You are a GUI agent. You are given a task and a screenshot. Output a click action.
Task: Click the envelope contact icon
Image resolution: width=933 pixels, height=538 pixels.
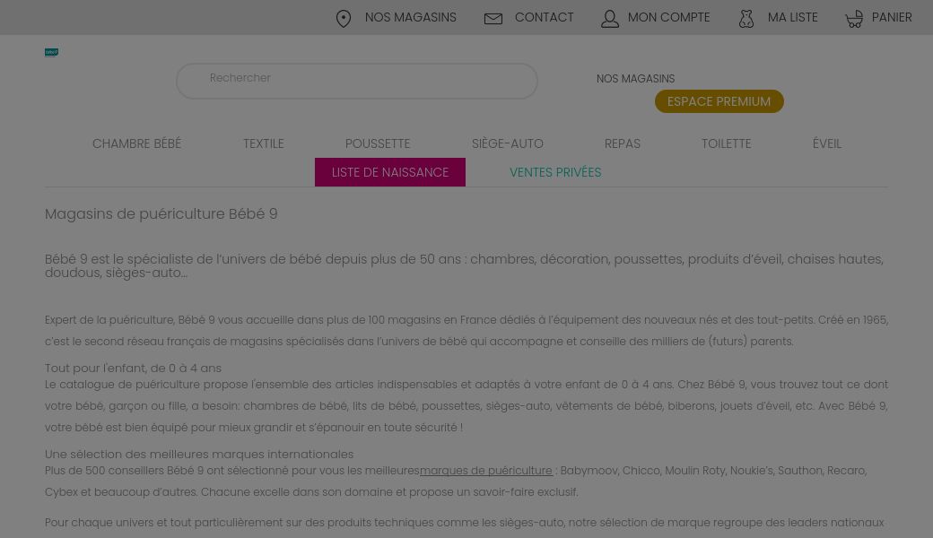click(x=493, y=19)
